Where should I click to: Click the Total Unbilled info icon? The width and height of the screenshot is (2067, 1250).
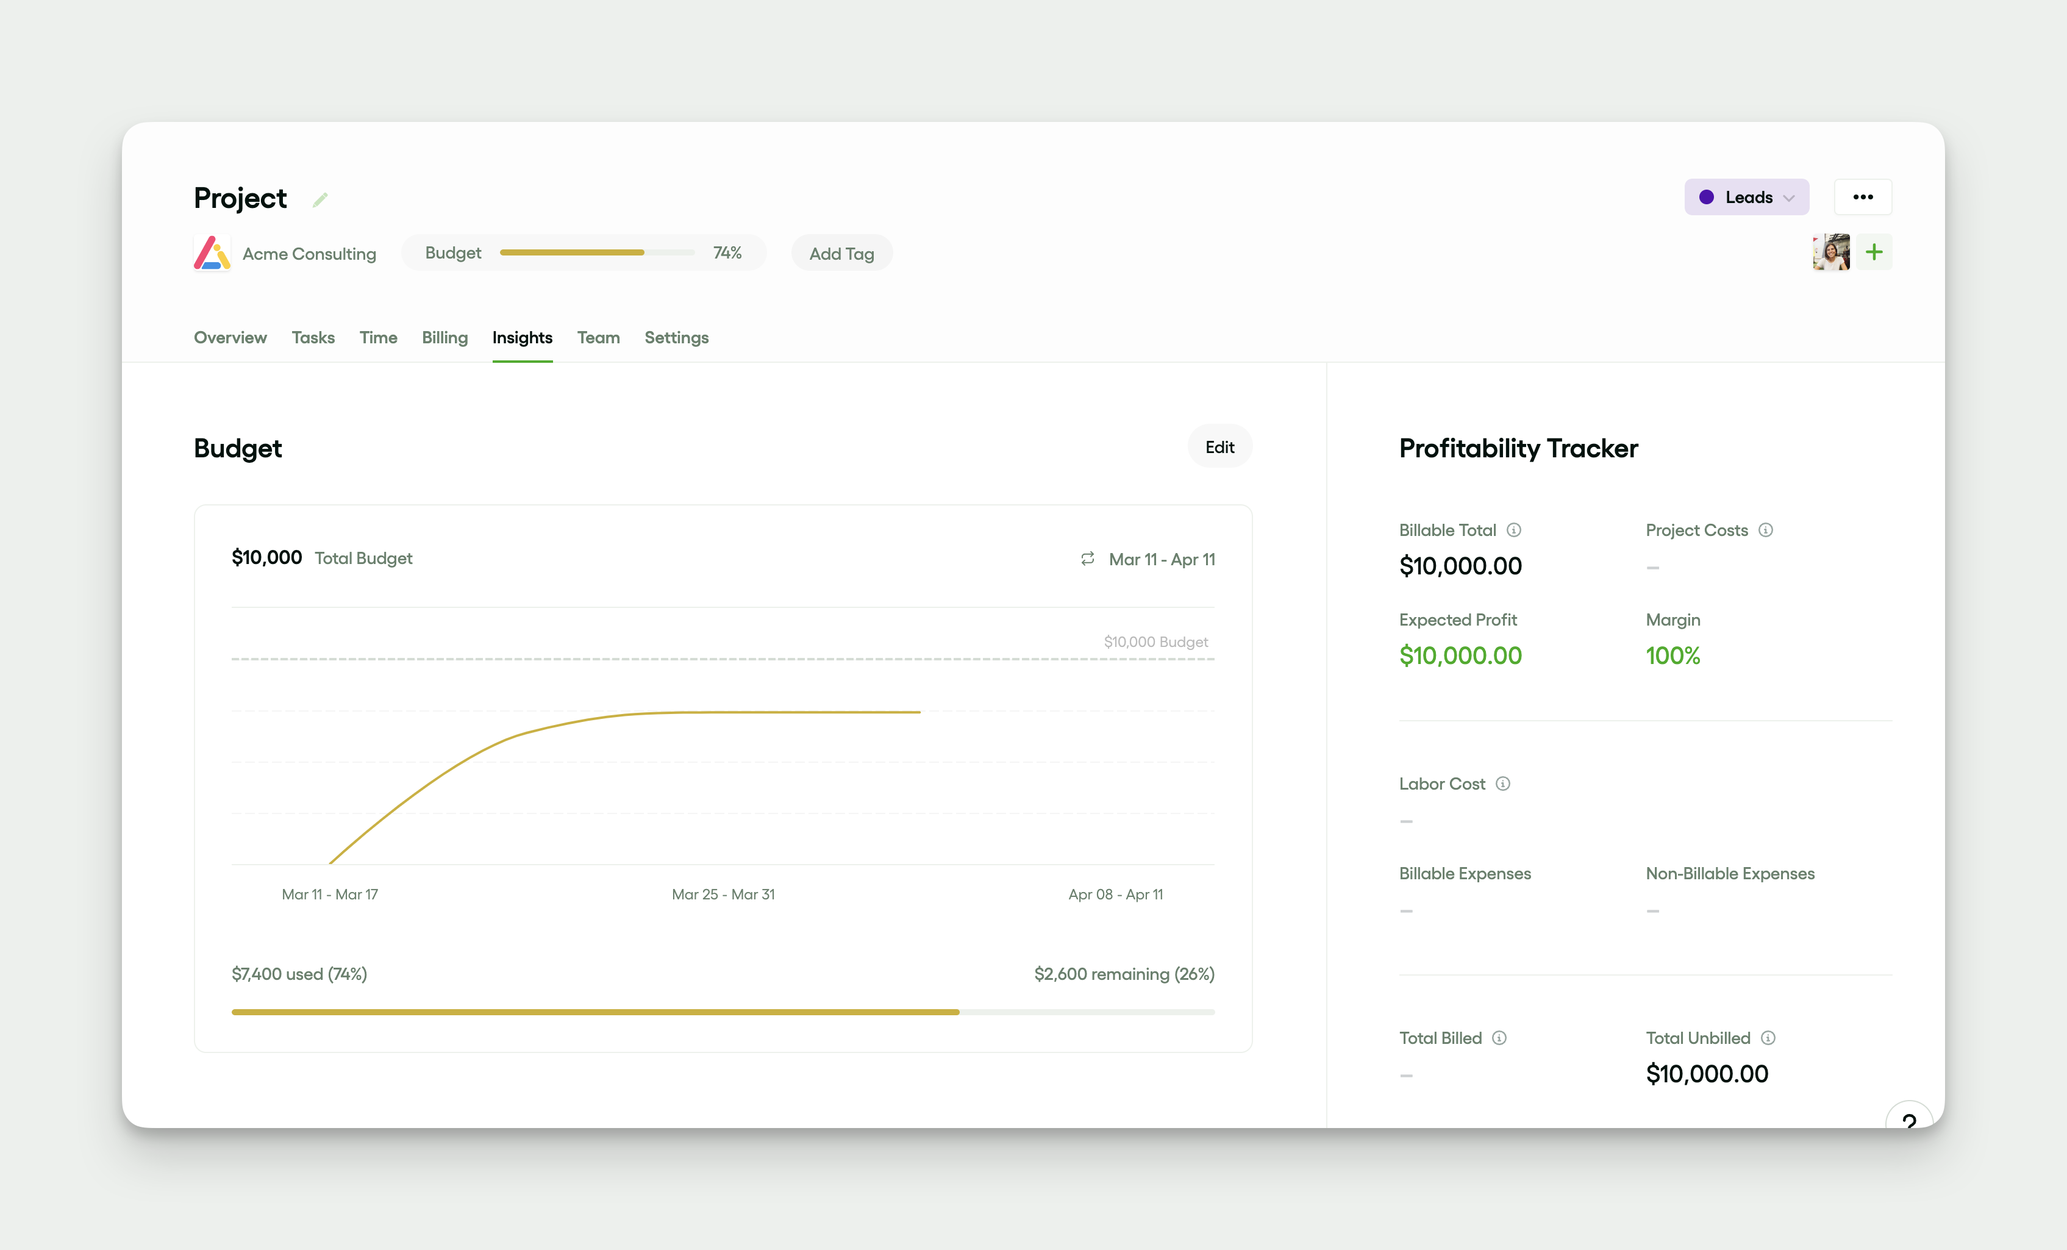pos(1768,1038)
